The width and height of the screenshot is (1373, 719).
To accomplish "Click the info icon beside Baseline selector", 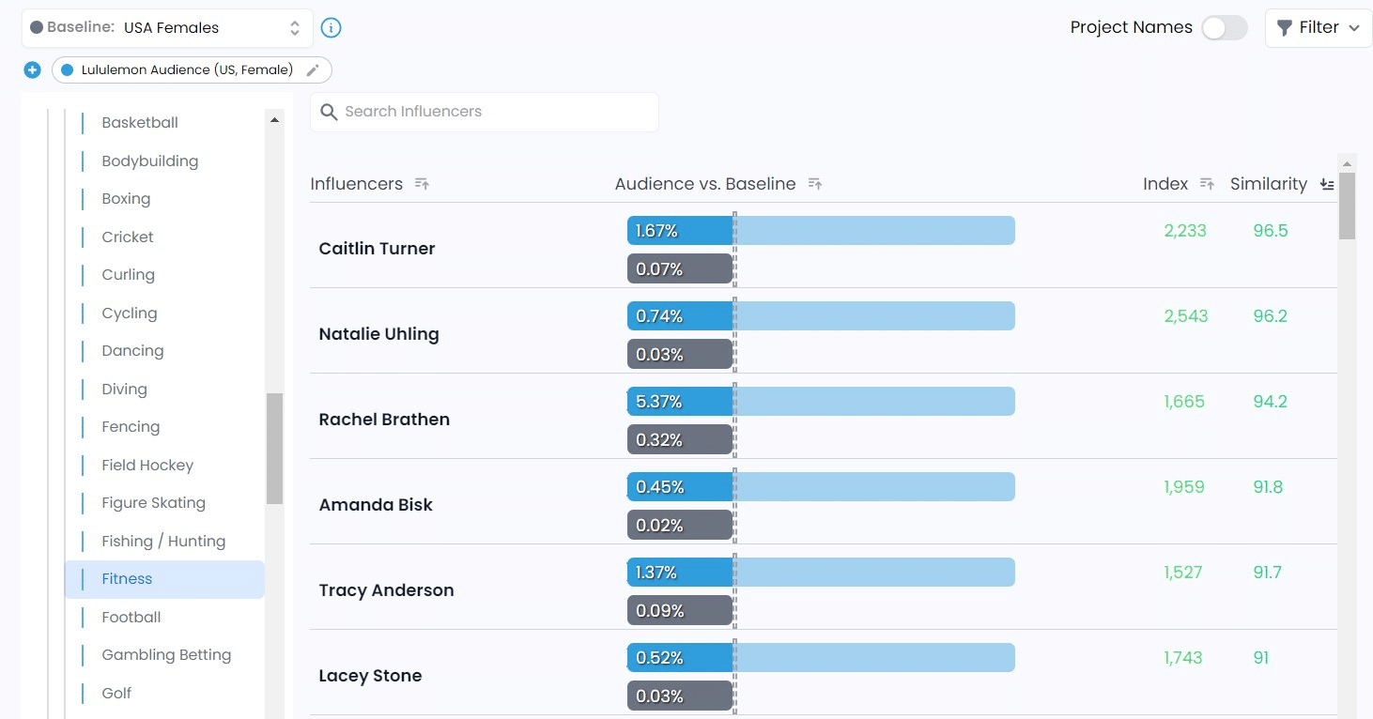I will point(331,28).
